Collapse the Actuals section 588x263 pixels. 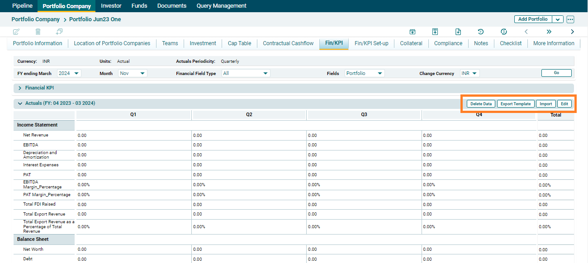20,103
